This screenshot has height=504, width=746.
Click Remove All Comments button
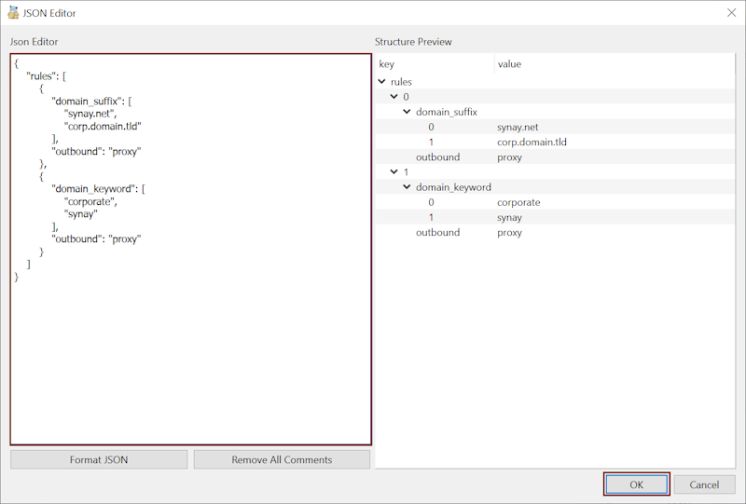tap(282, 459)
